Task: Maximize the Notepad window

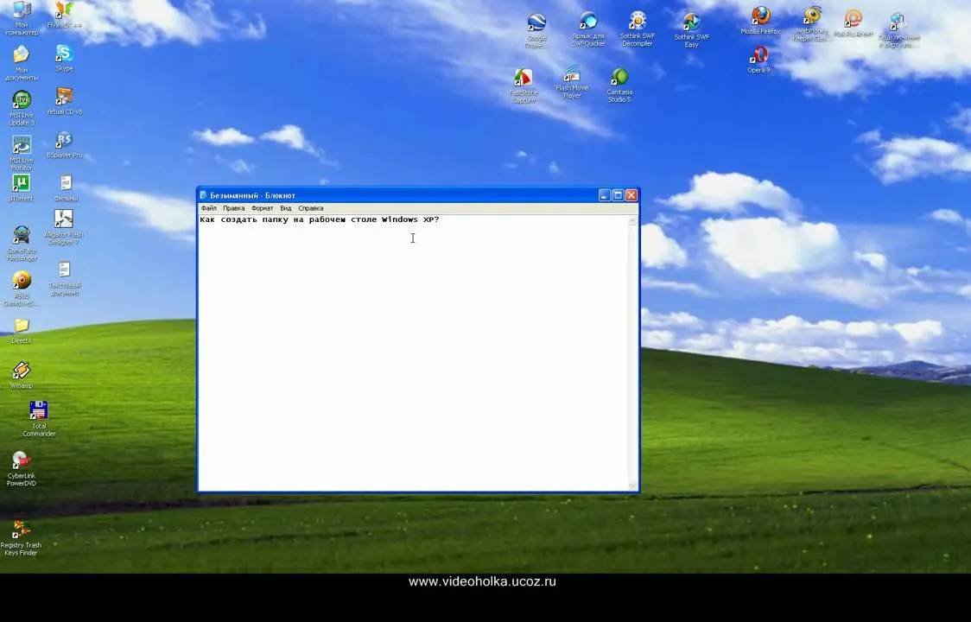Action: click(x=618, y=195)
